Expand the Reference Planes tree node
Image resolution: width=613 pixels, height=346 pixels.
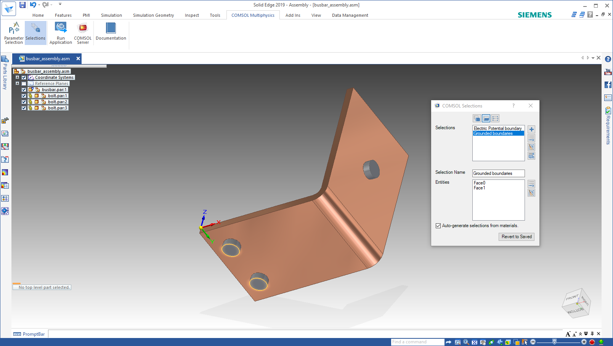pos(17,83)
